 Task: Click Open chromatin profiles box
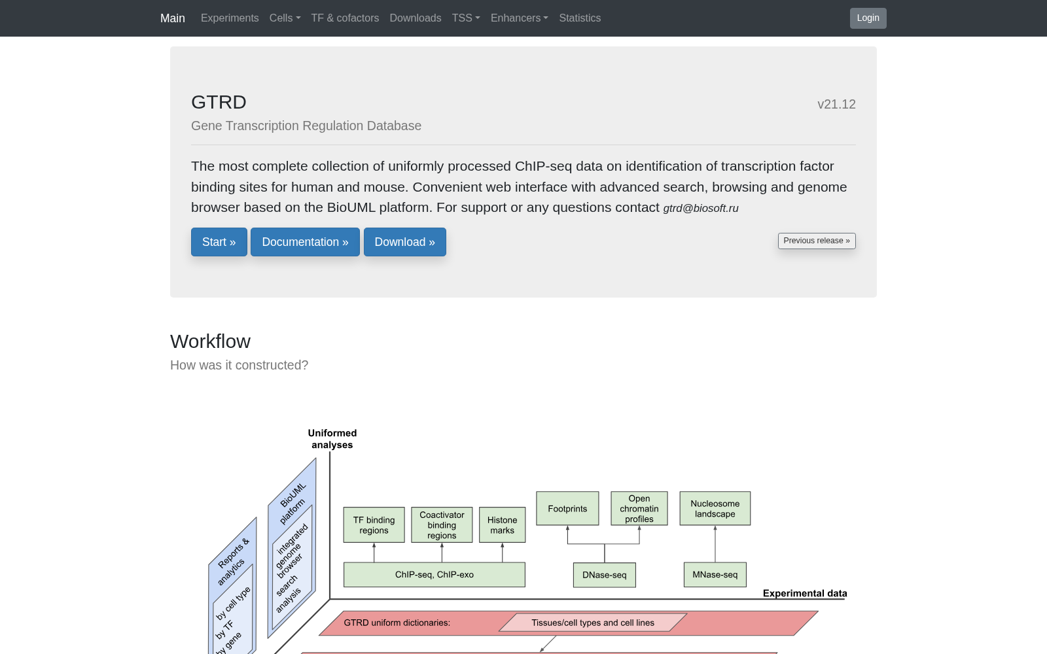coord(639,508)
